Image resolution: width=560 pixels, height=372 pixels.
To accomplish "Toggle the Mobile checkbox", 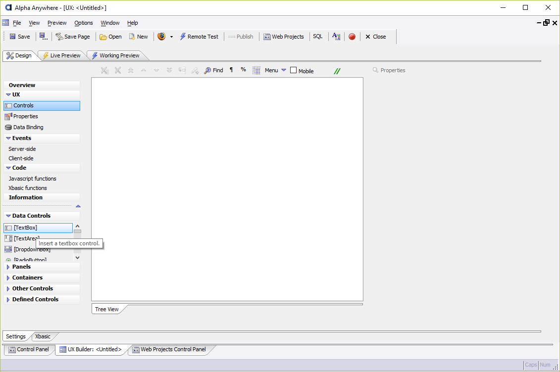I will (293, 70).
